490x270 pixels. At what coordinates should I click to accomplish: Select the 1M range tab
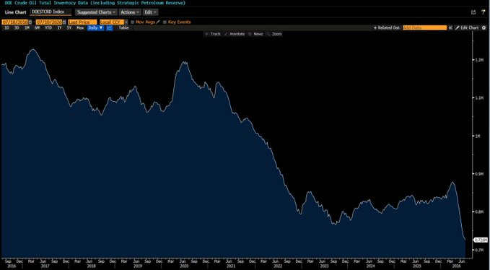coord(27,28)
